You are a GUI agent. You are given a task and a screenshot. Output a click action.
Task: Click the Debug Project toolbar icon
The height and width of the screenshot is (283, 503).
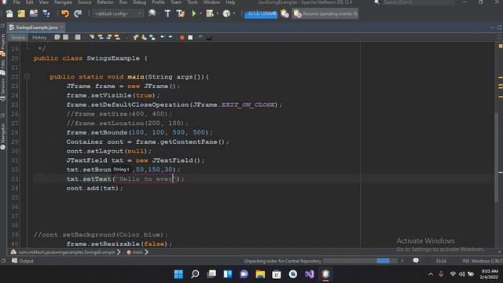pyautogui.click(x=210, y=14)
